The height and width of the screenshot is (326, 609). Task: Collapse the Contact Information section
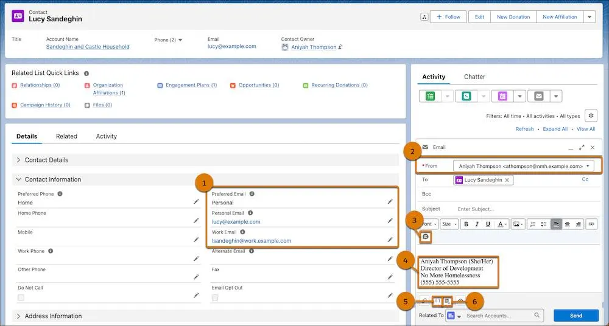point(19,179)
